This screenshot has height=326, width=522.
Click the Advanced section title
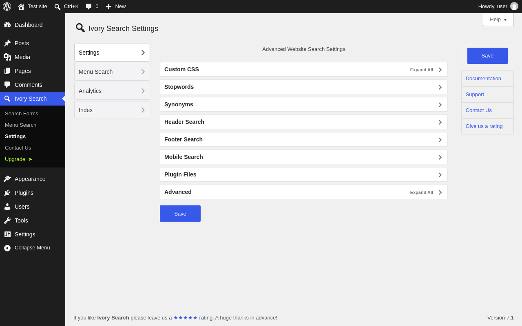tap(178, 192)
